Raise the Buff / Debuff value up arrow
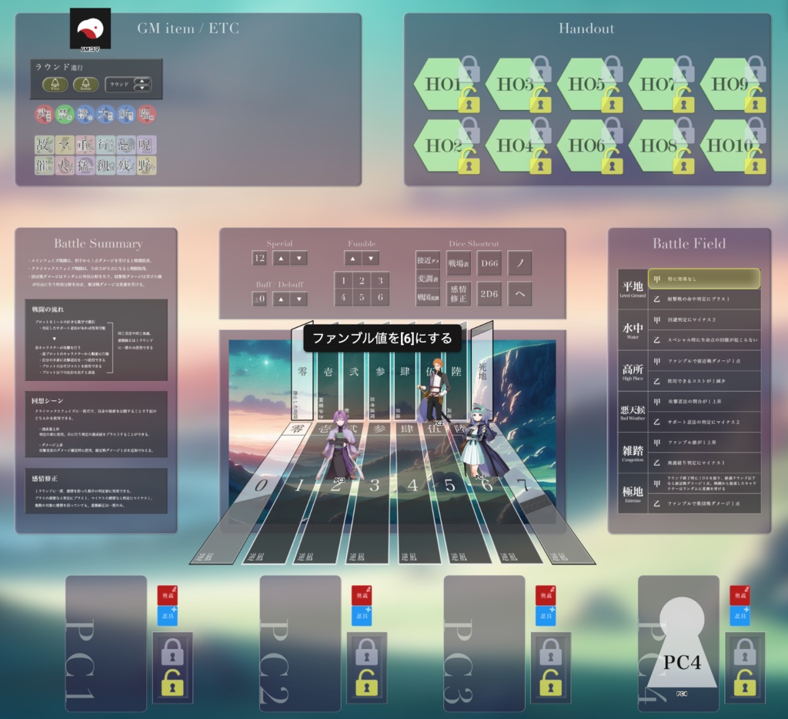The image size is (788, 719). coord(282,299)
